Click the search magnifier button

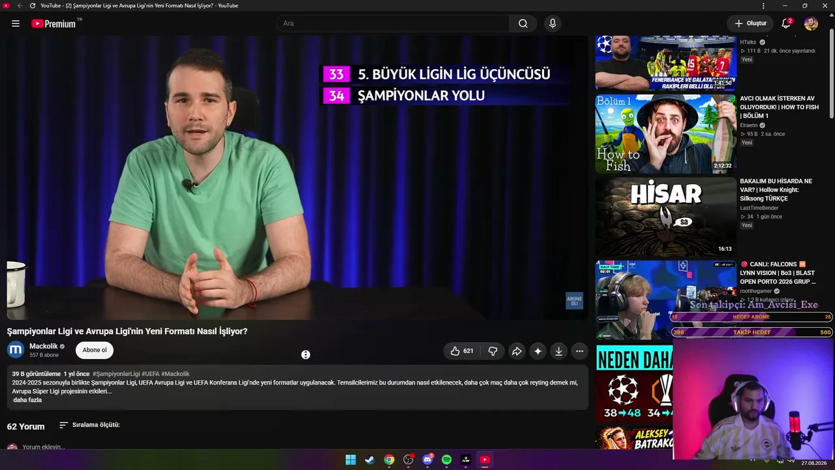(x=523, y=23)
